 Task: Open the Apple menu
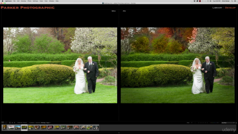click(3, 1)
